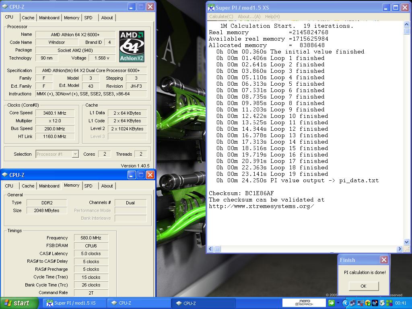Minimize the Super PI window
The height and width of the screenshot is (309, 412).
(386, 7)
